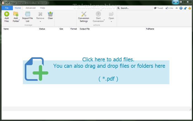Click the Open folder icon

(x=111, y=14)
